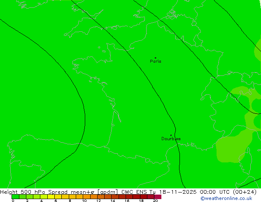Click the '00:00 UTC' time text
Image resolution: width=261 pixels, height=202 pixels.
pyautogui.click(x=215, y=192)
